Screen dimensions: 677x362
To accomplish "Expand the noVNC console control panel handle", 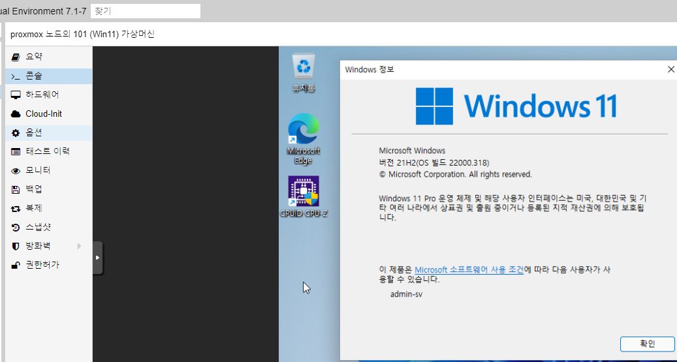I will 97,258.
